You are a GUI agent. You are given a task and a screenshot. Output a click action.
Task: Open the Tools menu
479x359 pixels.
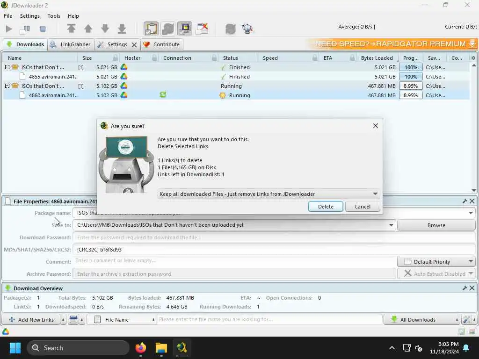[54, 16]
